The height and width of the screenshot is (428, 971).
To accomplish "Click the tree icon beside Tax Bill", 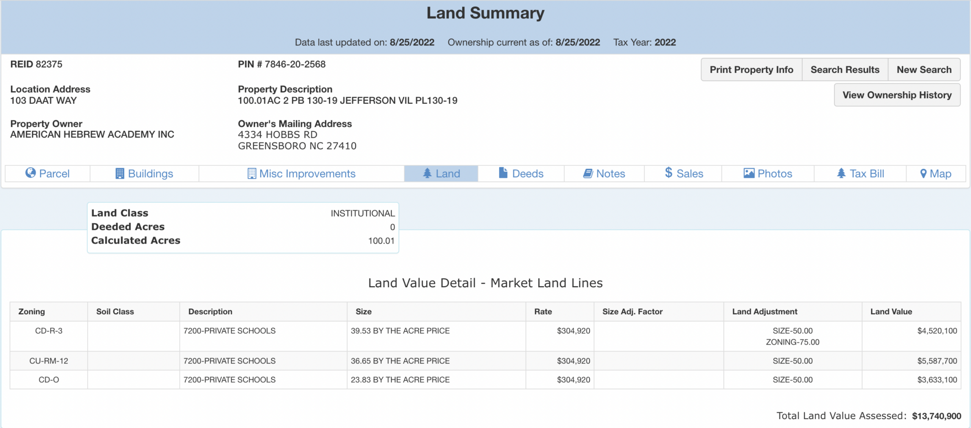I will pos(841,173).
